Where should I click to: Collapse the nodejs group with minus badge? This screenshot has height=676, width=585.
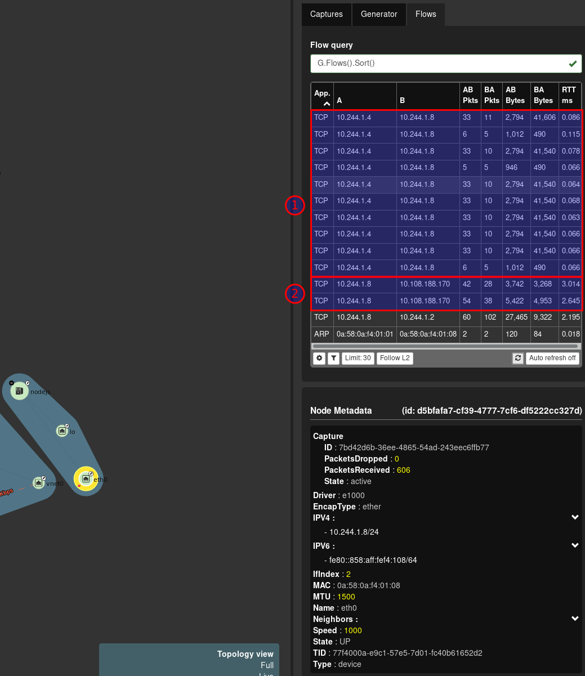[11, 383]
